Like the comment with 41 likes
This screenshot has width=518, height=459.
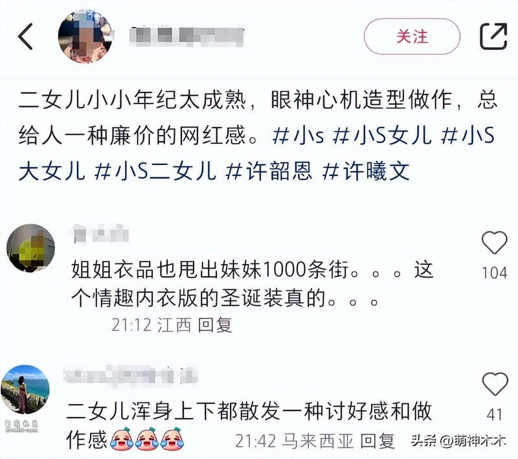[495, 384]
